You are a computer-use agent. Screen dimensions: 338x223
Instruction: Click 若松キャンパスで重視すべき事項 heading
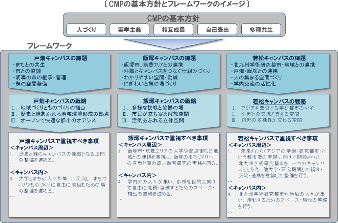[277, 138]
